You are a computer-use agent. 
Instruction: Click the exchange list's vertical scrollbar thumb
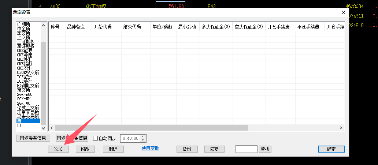click(43, 83)
